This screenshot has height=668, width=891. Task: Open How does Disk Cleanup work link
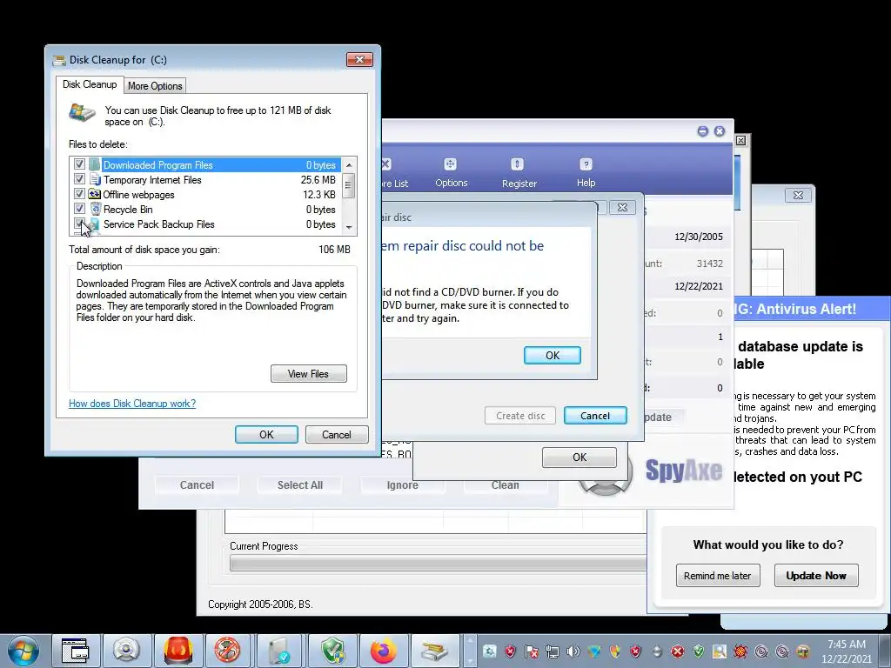(132, 404)
